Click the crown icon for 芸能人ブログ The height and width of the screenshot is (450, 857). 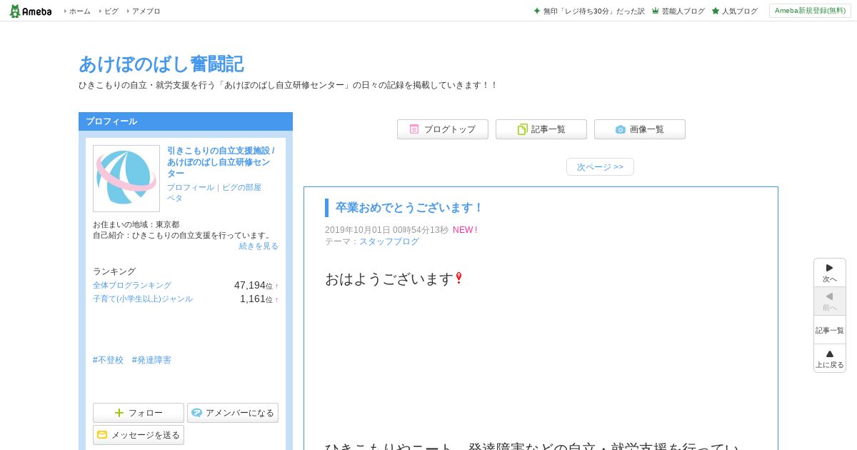(x=655, y=11)
